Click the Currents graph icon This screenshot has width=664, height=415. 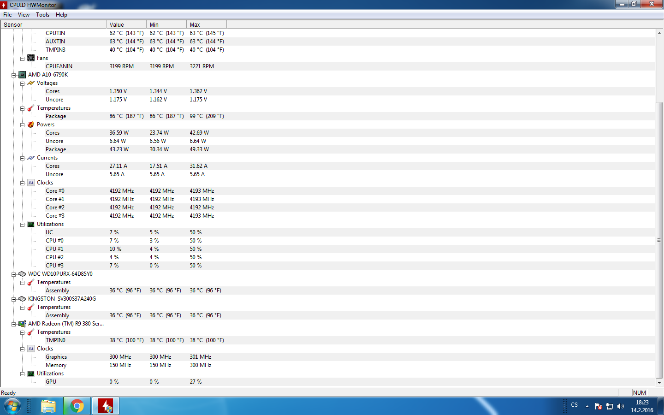(x=31, y=158)
